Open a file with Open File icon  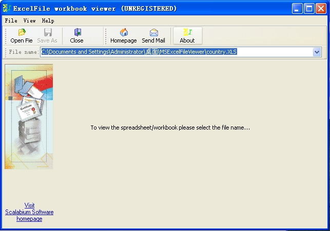(x=22, y=32)
